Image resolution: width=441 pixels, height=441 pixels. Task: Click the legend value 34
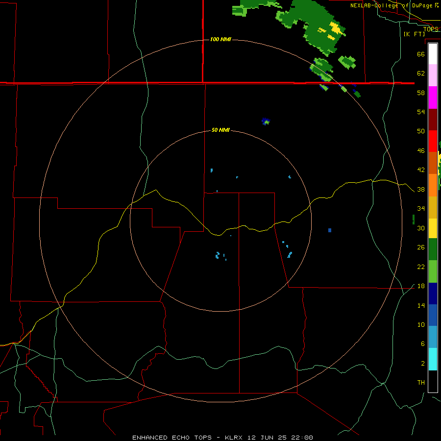(421, 208)
